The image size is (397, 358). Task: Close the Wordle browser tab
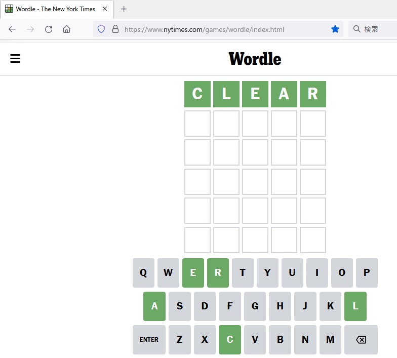[105, 9]
